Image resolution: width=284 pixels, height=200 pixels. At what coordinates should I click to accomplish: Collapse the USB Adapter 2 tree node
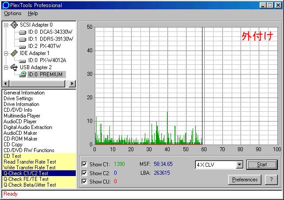pyautogui.click(x=6, y=67)
